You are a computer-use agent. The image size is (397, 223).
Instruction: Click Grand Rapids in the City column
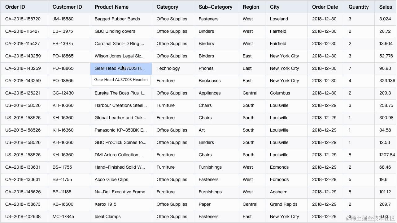coord(283,204)
